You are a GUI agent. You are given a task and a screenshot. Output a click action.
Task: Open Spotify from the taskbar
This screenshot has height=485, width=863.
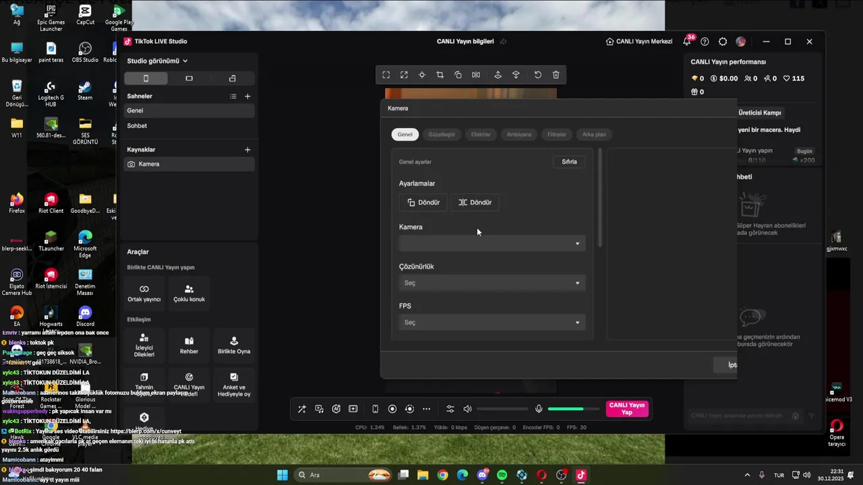502,475
